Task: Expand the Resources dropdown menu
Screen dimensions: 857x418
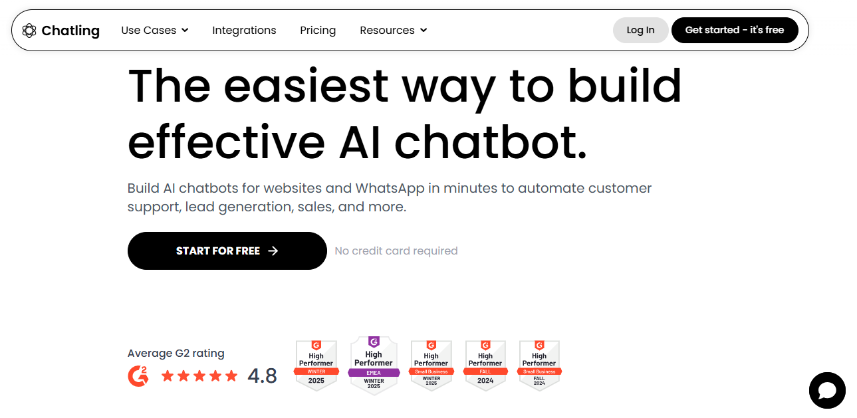Action: tap(394, 31)
